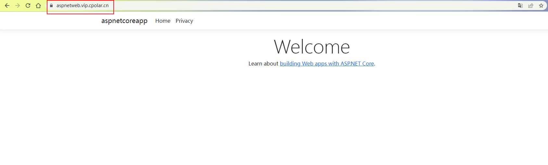Select the aspnetweb.vip.cpolar.cn URL text
This screenshot has height=165, width=548.
coord(83,6)
